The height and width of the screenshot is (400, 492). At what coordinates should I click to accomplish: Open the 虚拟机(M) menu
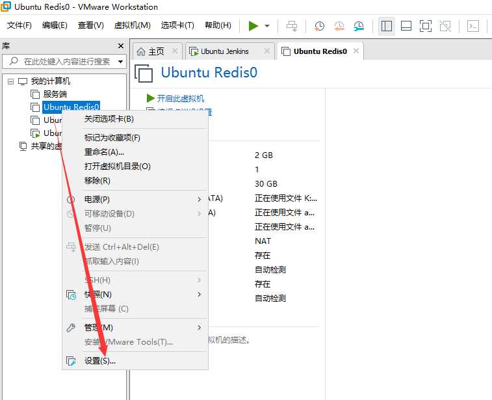click(x=132, y=25)
